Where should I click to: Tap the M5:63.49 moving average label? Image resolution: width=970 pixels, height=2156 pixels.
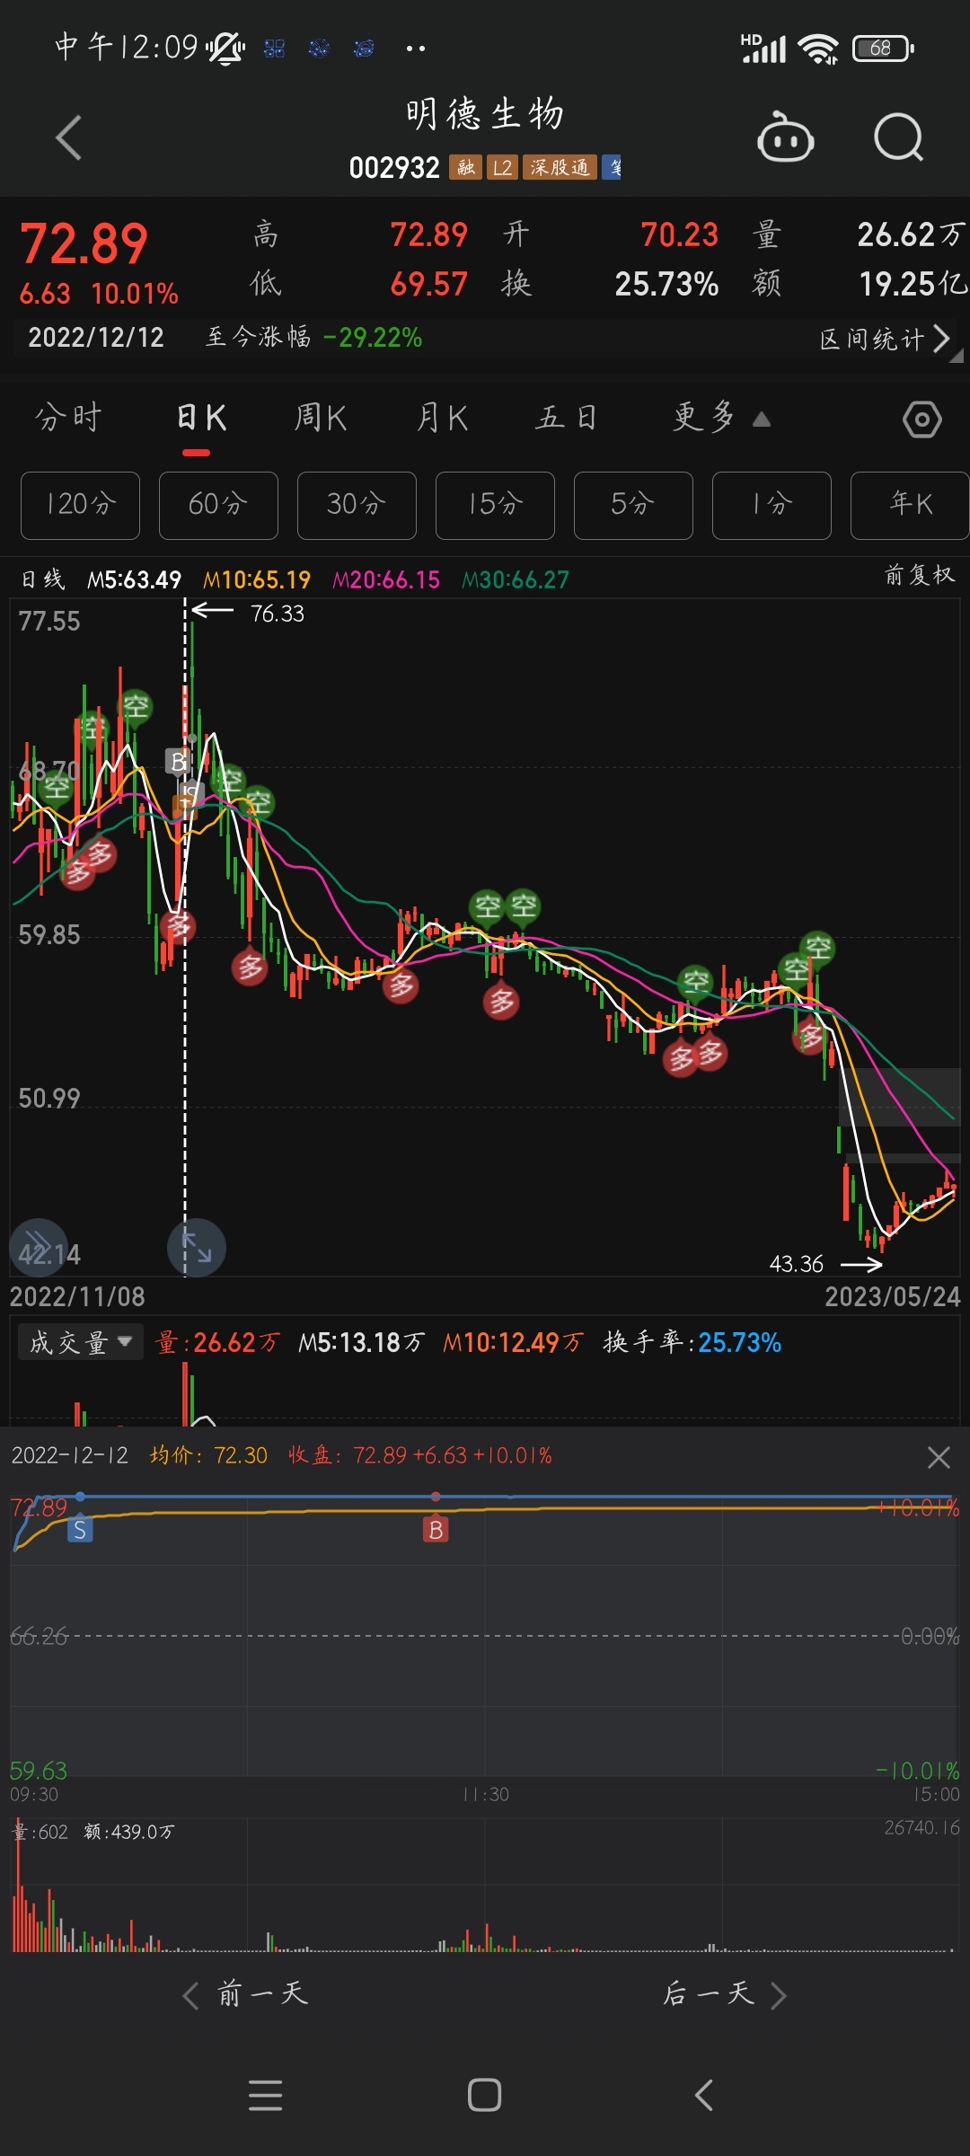(x=134, y=579)
